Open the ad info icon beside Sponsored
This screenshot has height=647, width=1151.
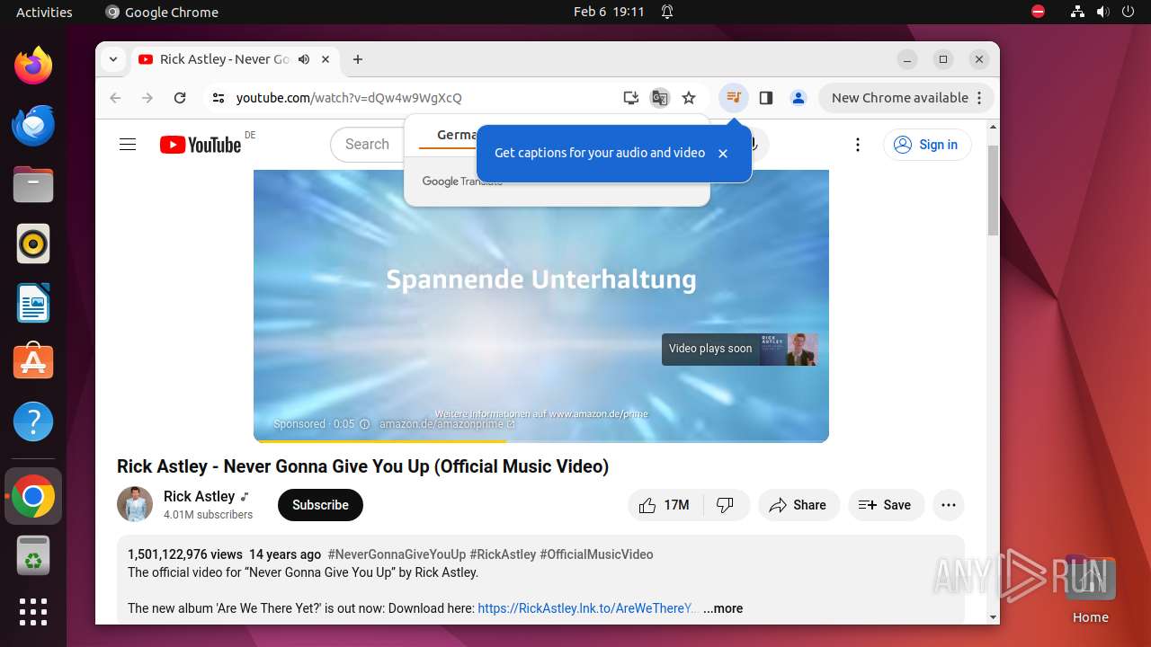point(365,424)
